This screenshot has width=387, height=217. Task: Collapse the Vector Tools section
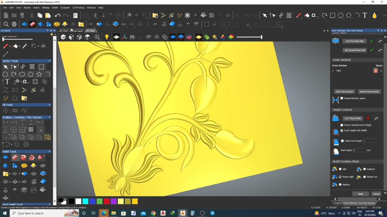(50, 61)
